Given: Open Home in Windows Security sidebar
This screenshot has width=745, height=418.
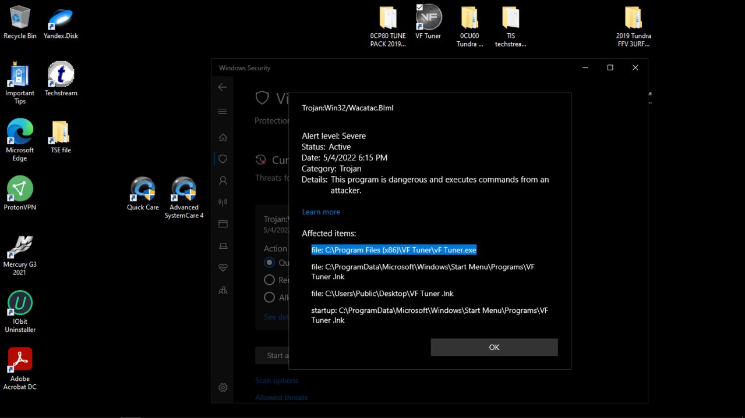Looking at the screenshot, I should tap(223, 137).
